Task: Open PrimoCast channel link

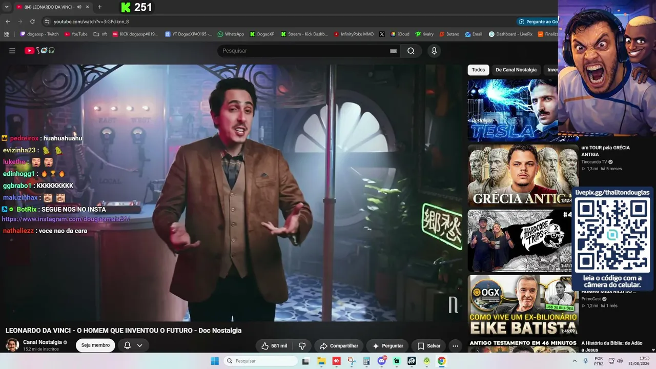Action: tap(591, 299)
